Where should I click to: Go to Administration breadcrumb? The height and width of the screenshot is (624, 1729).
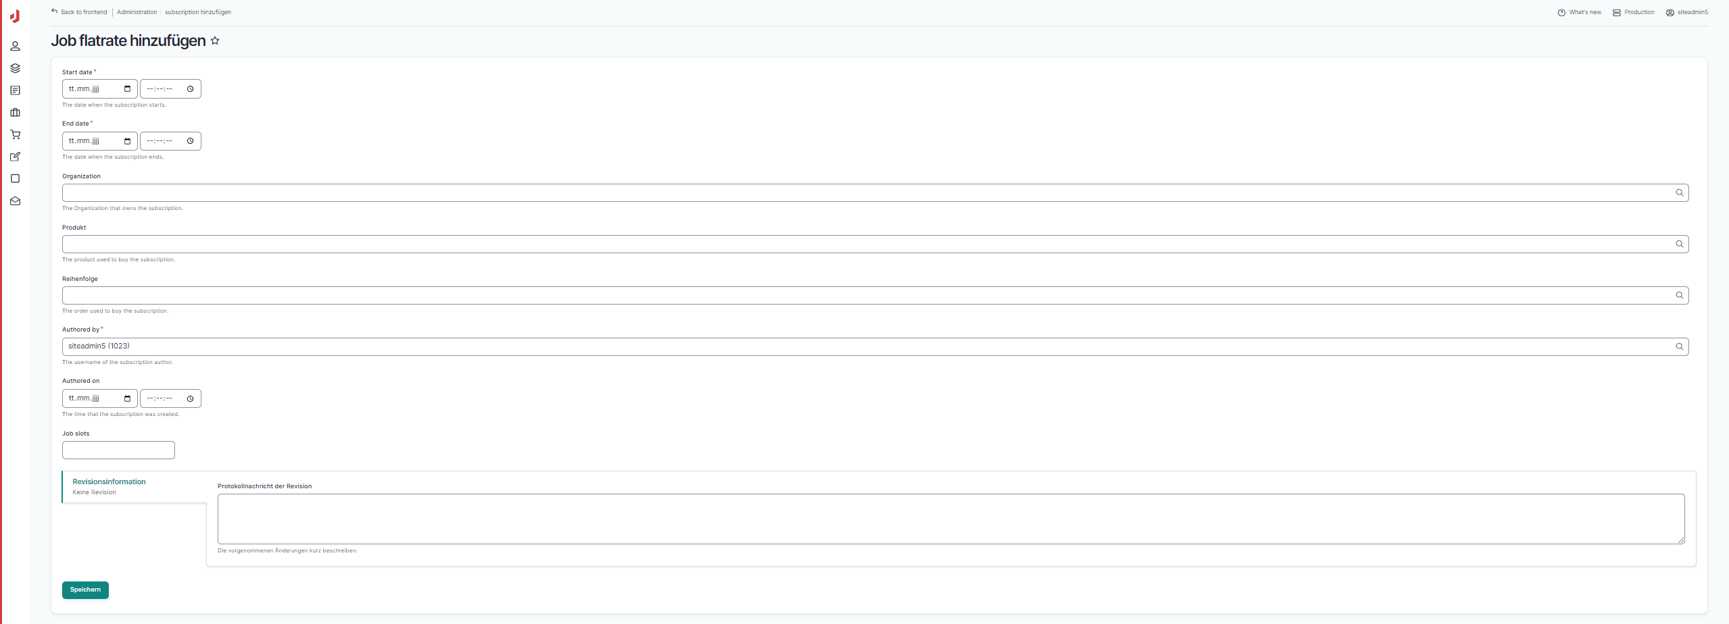pos(137,12)
